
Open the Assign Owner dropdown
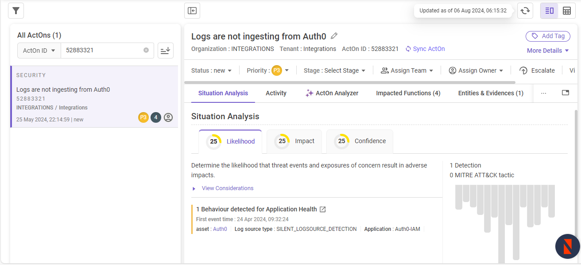point(476,70)
